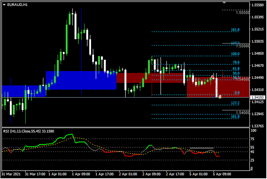Click the RSI scale value 100
Screen dimensions: 267x179
[x=254, y=130]
